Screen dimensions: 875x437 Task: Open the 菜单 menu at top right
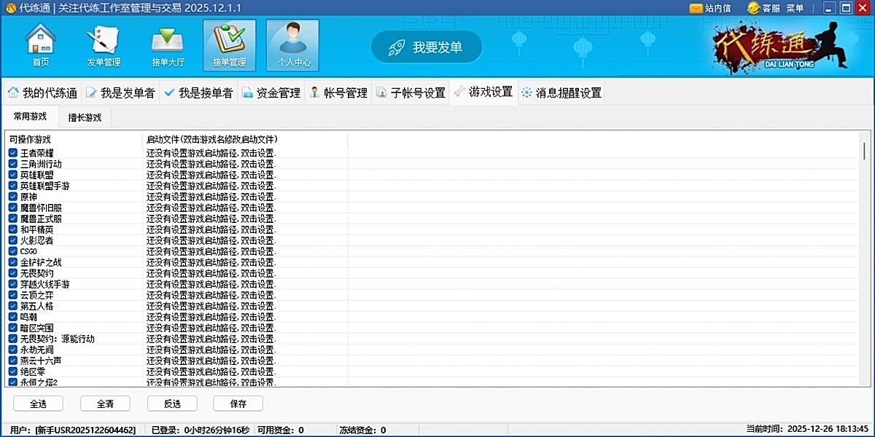[796, 9]
